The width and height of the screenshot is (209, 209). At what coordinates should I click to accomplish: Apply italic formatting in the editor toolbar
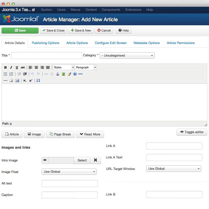click(x=11, y=68)
